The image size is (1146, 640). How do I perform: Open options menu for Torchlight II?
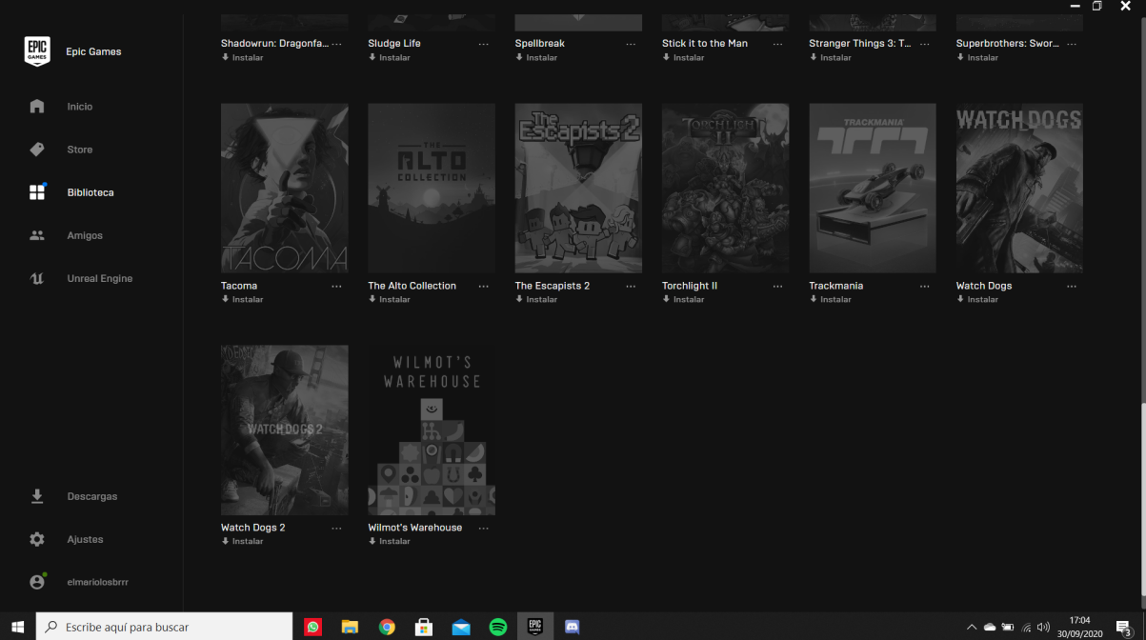tap(777, 287)
